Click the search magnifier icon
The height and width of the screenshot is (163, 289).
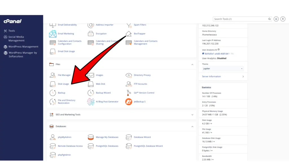(x=269, y=19)
